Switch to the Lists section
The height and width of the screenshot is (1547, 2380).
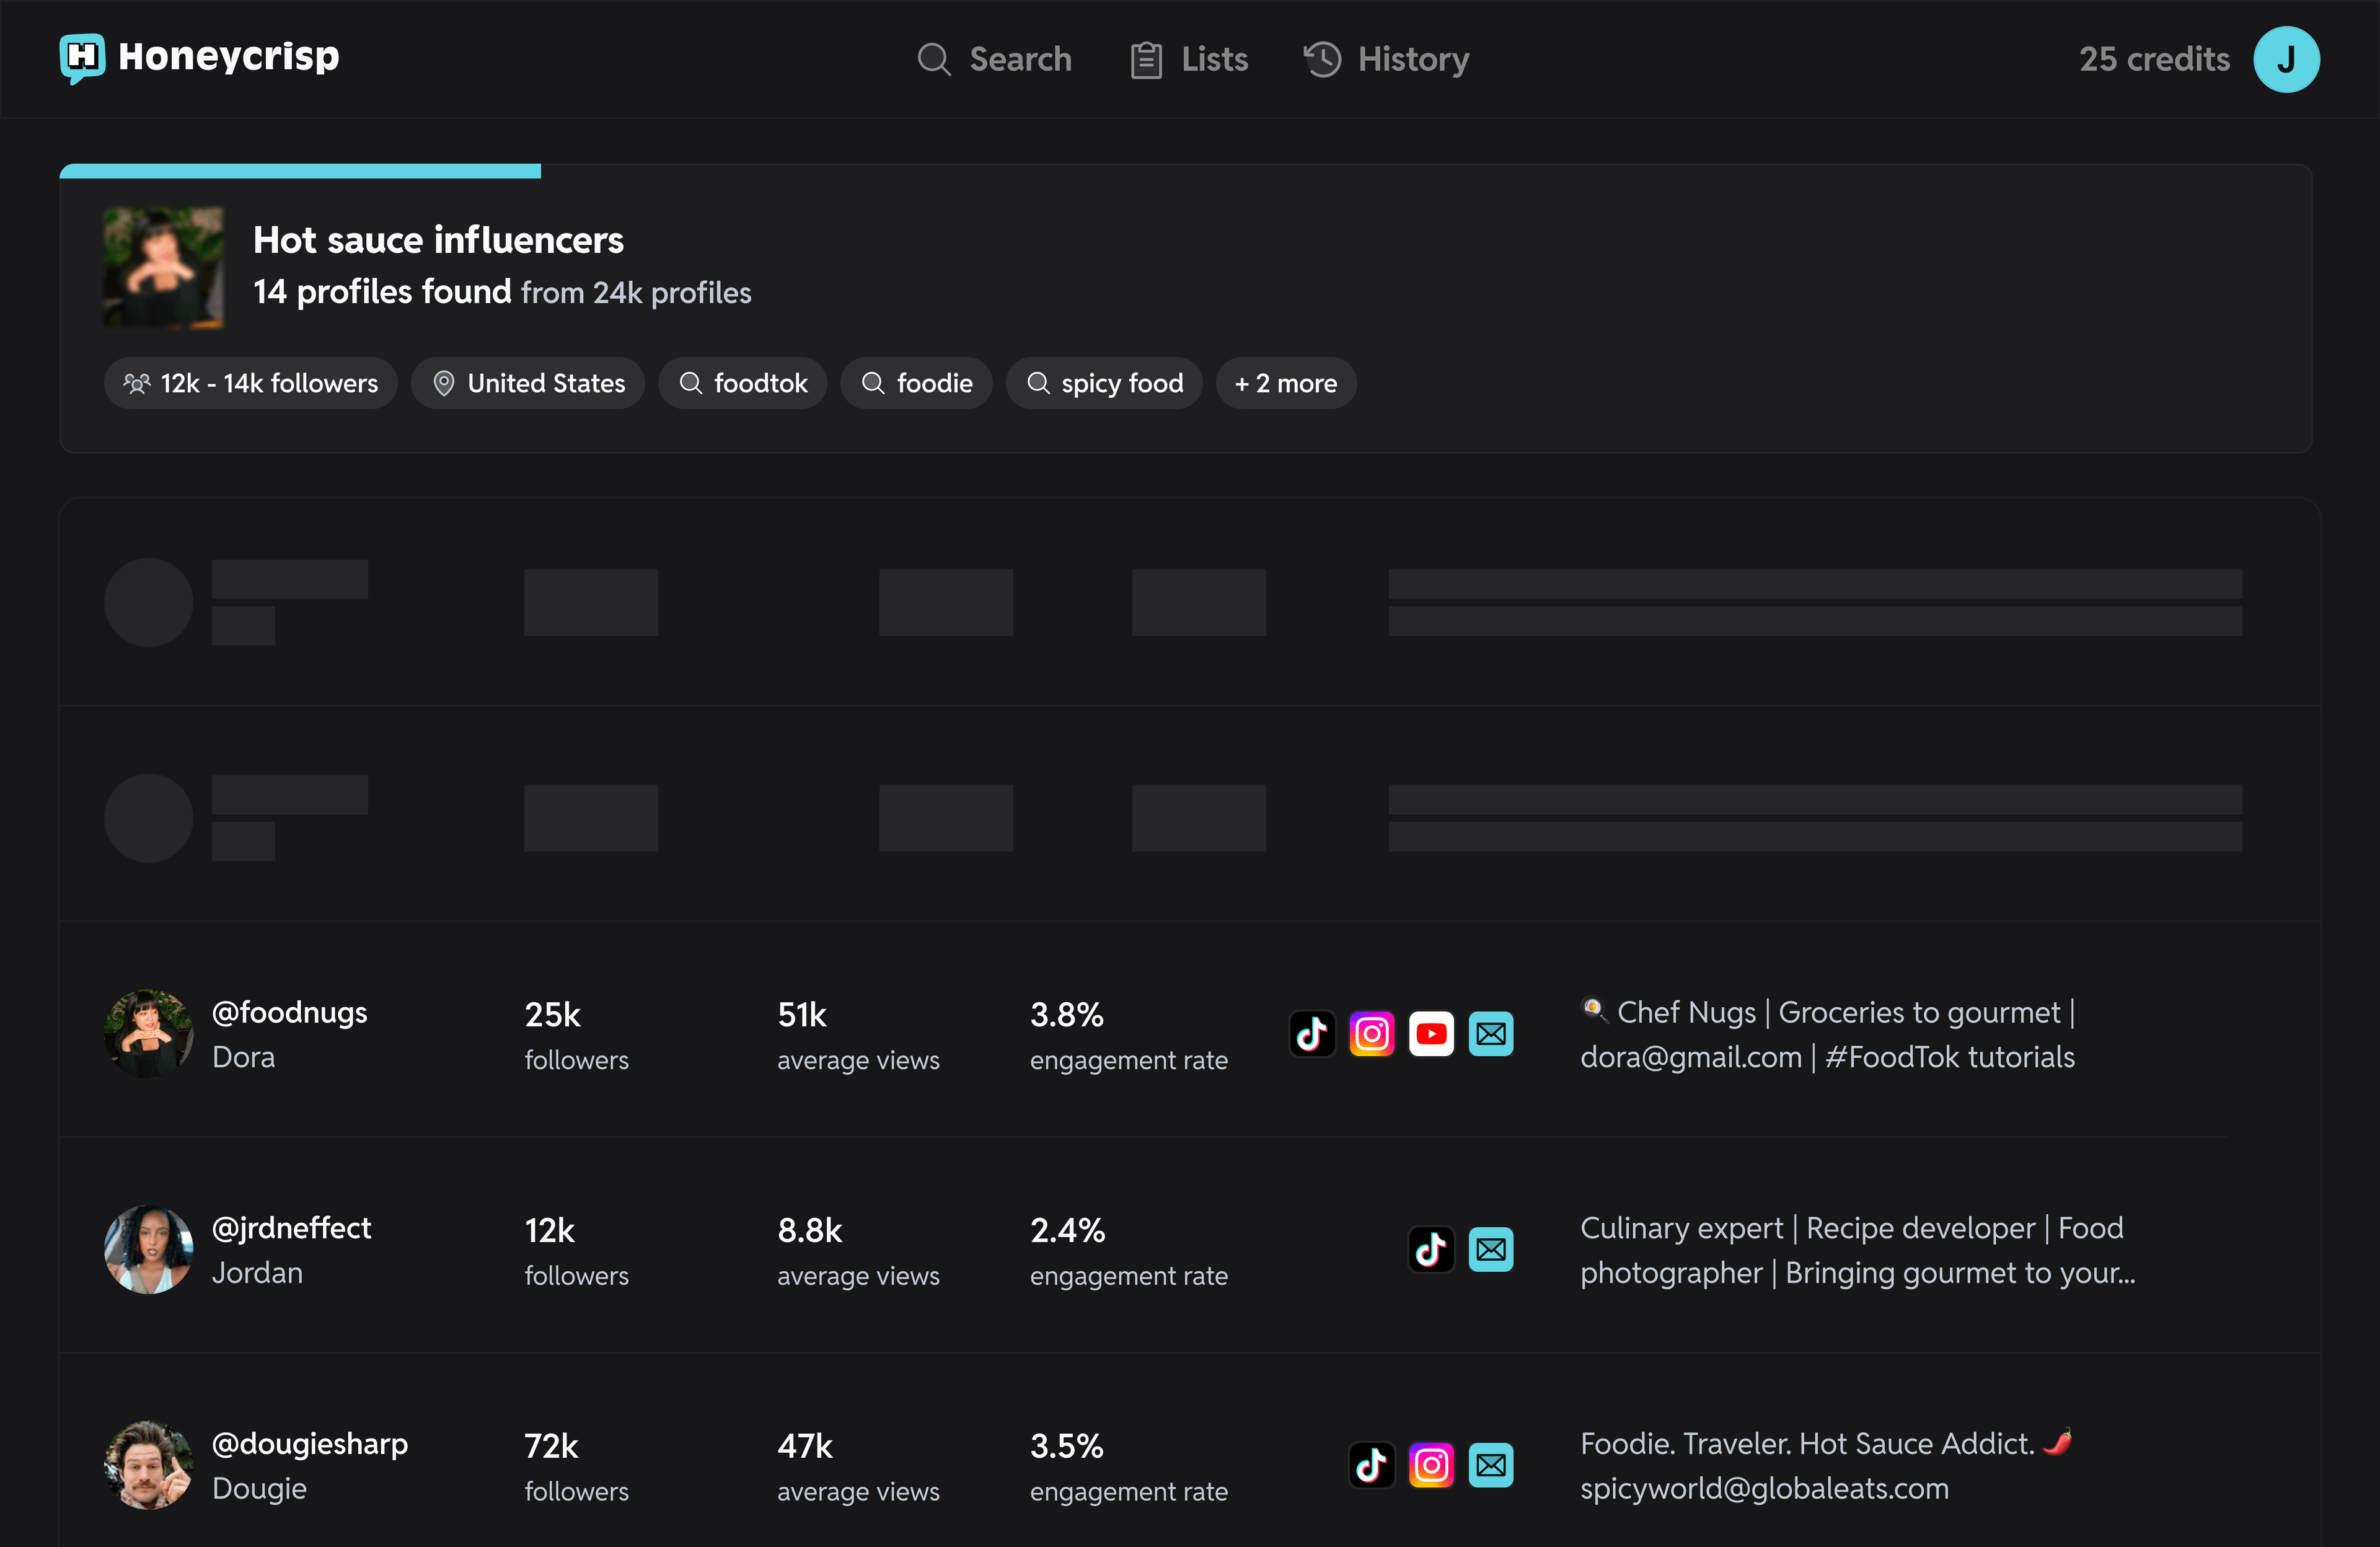(1214, 59)
